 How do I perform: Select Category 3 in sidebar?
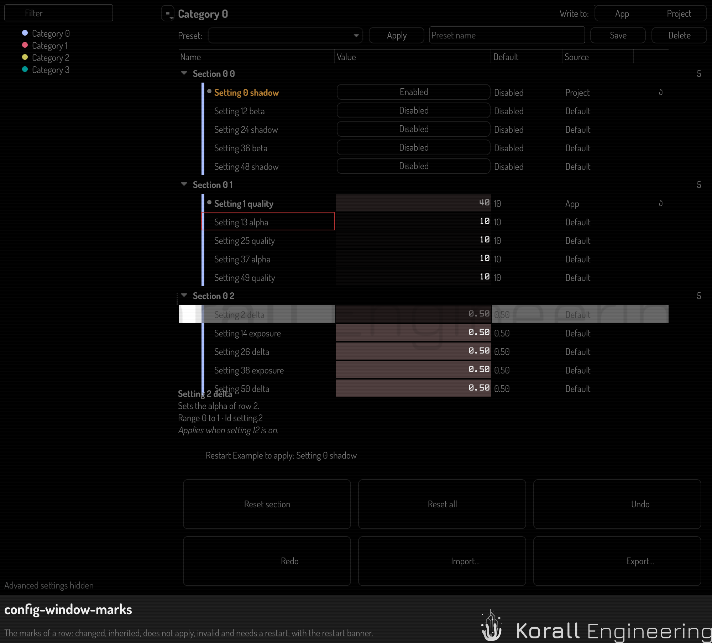[51, 70]
